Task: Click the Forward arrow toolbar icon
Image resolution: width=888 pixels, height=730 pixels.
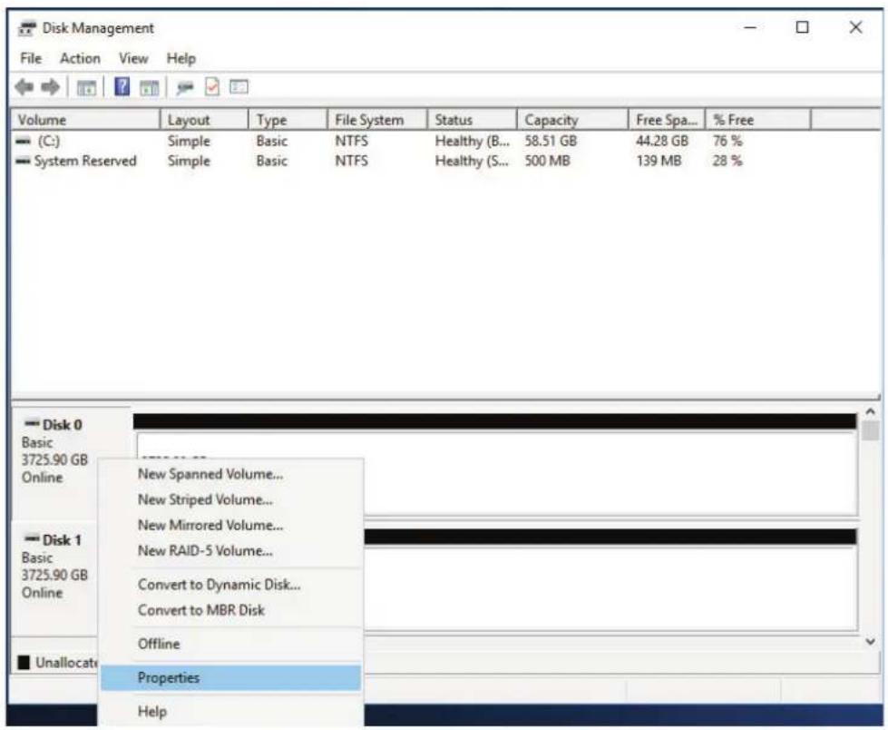Action: coord(51,87)
